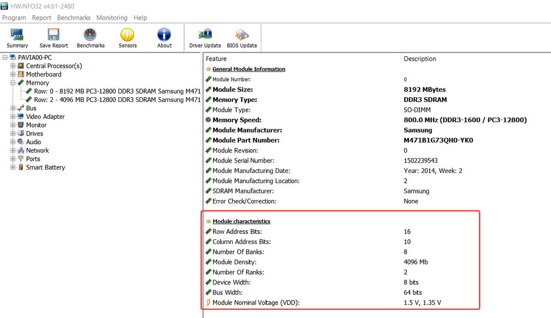Click the About info icon
Image resolution: width=551 pixels, height=318 pixels.
coord(164,35)
